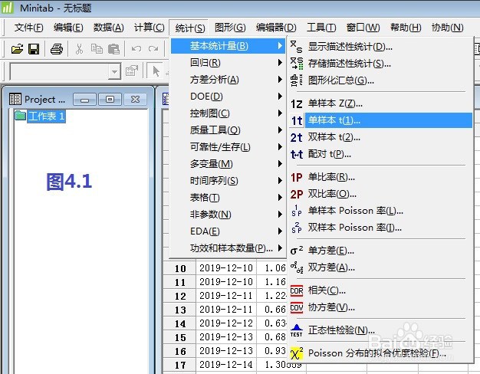This screenshot has height=374, width=480.
Task: Click the COV covariance icon
Action: [296, 307]
